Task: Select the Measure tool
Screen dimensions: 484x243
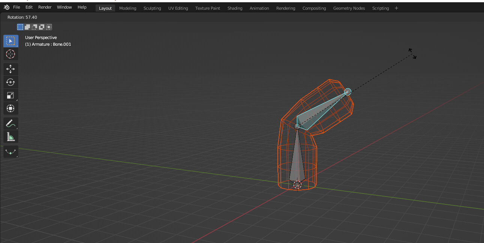Action: (x=10, y=136)
